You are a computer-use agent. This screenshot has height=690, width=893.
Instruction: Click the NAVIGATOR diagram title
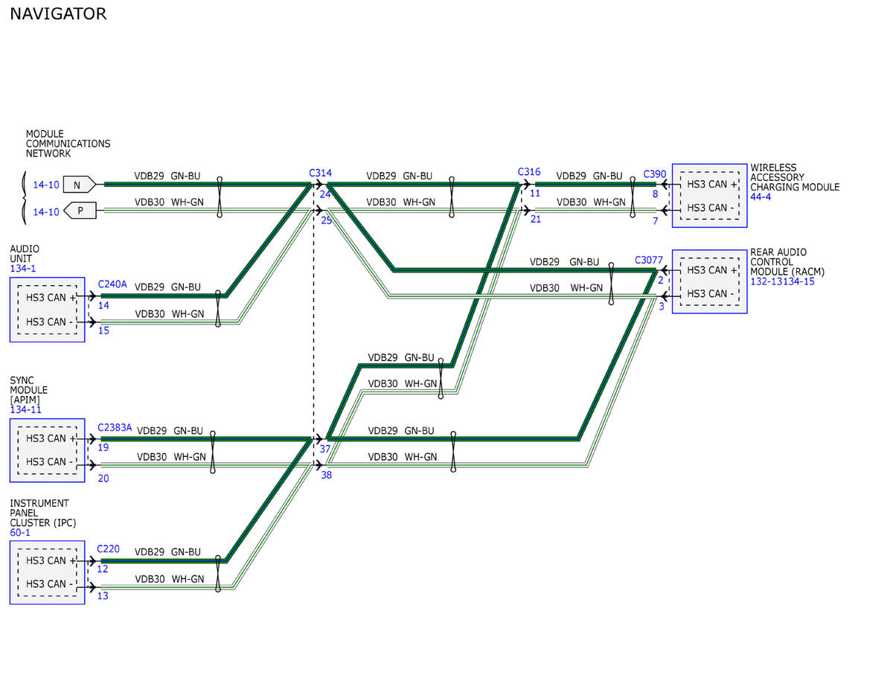point(58,13)
